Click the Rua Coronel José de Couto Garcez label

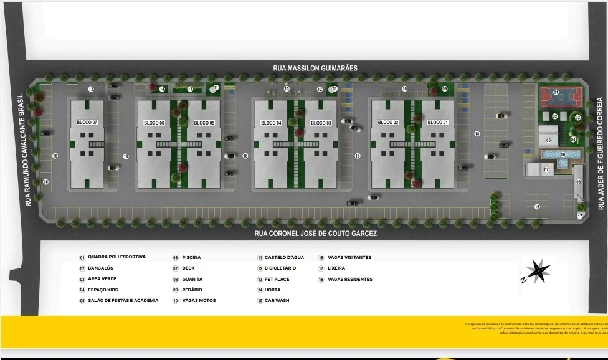pyautogui.click(x=315, y=234)
